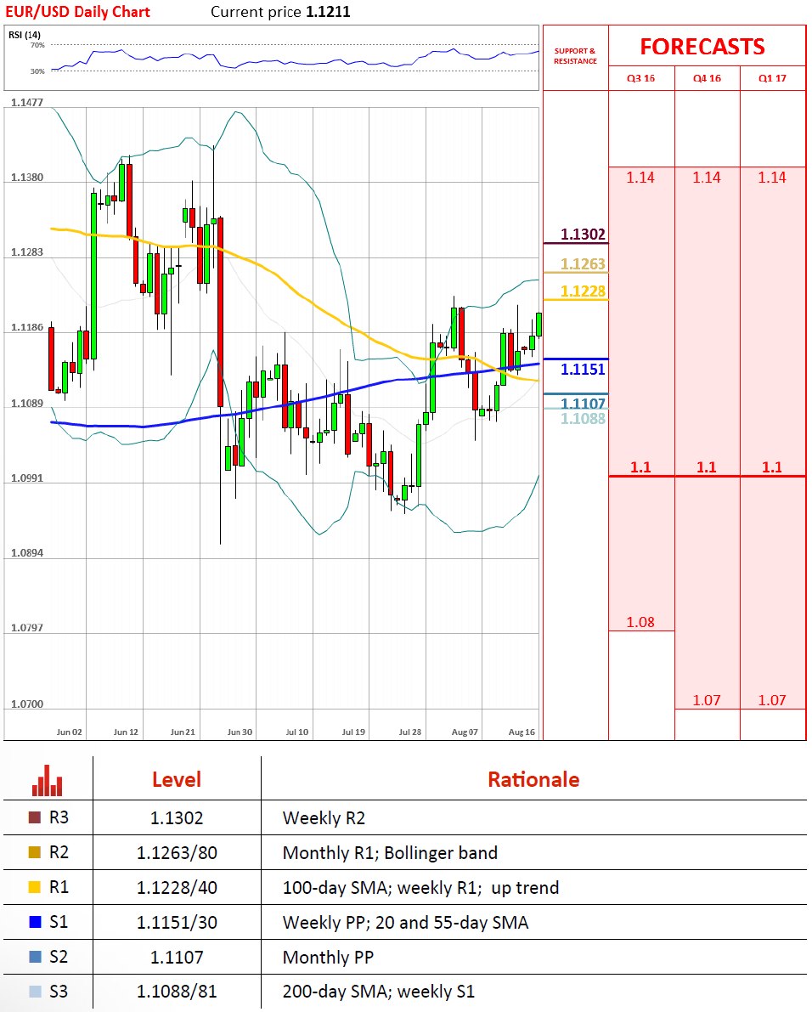Click the Monthly PP rationale

point(329,957)
